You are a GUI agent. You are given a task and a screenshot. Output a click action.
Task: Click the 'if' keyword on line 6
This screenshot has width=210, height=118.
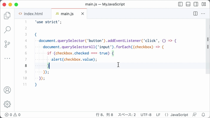click(x=49, y=53)
